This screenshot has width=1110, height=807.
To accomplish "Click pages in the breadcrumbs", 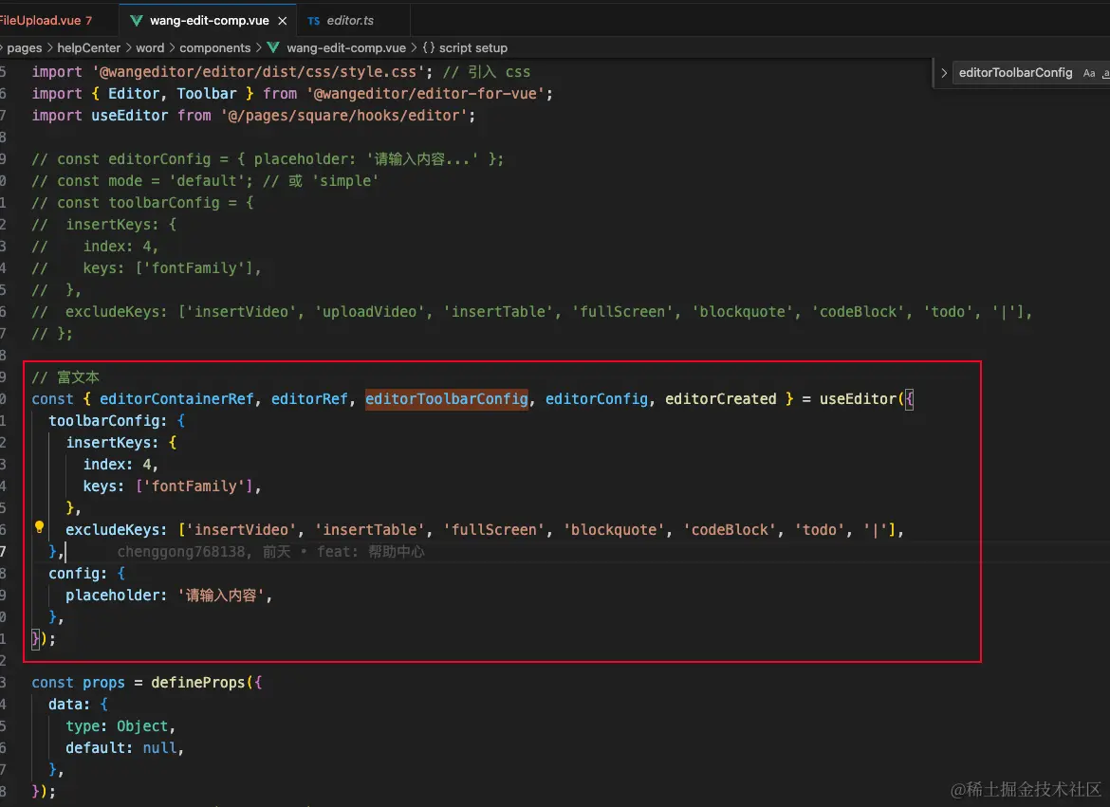I will click(24, 47).
